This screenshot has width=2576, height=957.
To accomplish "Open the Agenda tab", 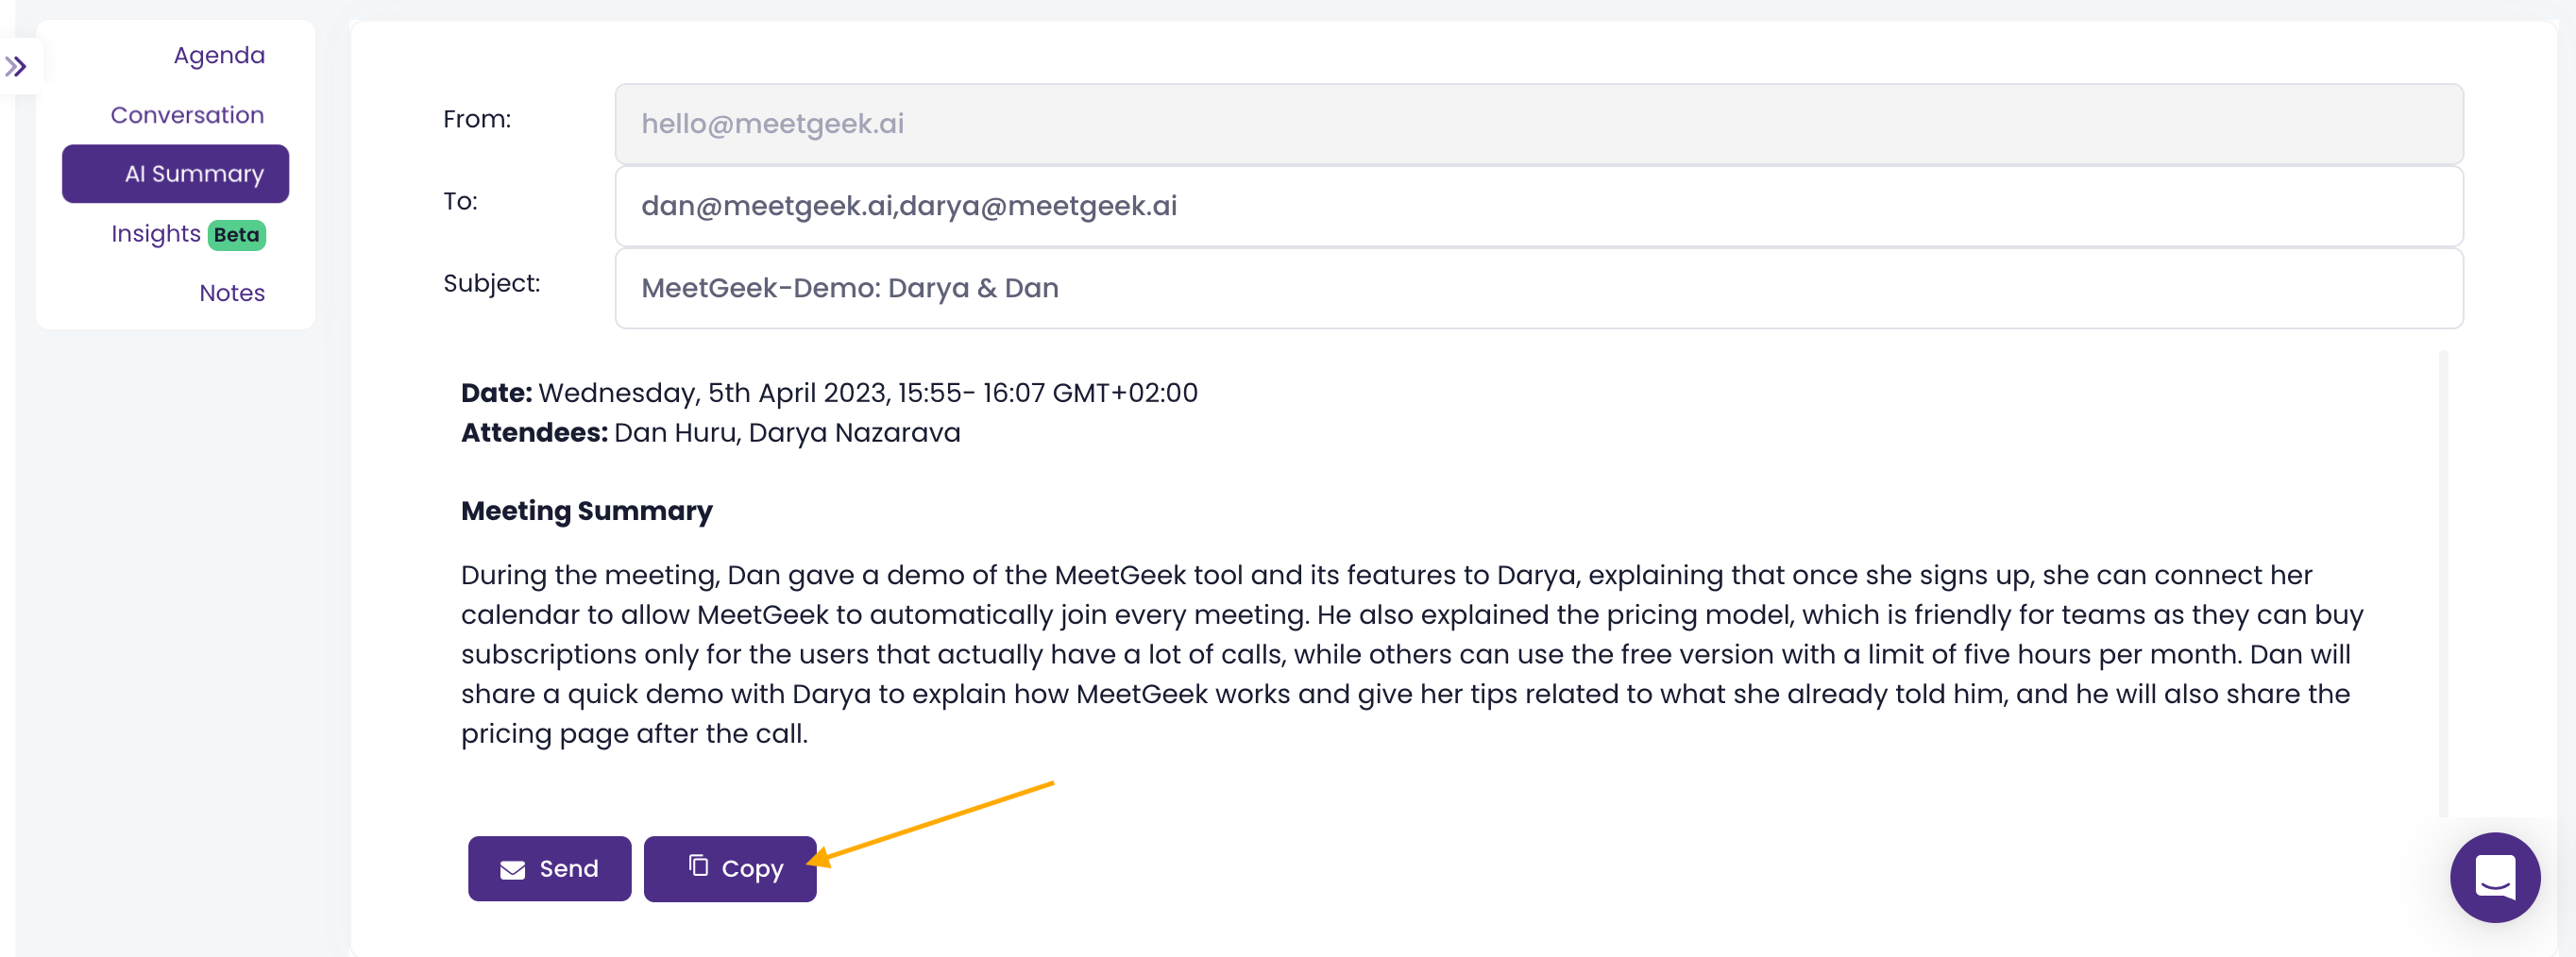I will (218, 56).
